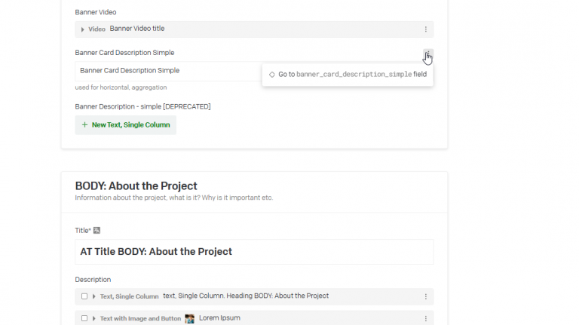Click the BODY: About the Project heading
Image resolution: width=579 pixels, height=325 pixels.
[x=136, y=185]
